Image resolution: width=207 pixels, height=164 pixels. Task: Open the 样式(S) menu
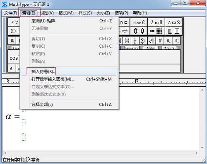tap(85, 13)
